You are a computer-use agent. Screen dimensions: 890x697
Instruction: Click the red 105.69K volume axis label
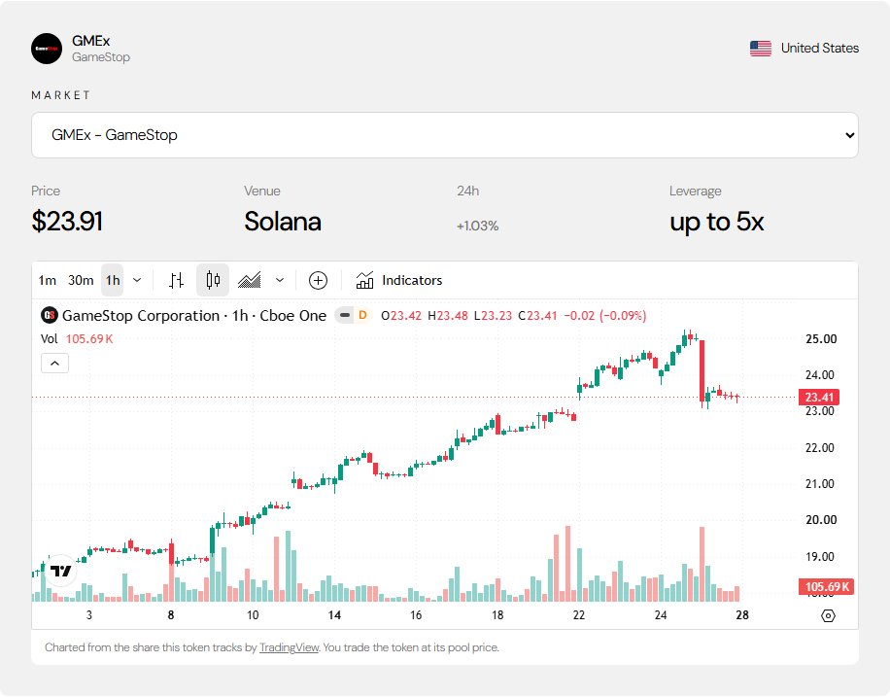pos(826,587)
